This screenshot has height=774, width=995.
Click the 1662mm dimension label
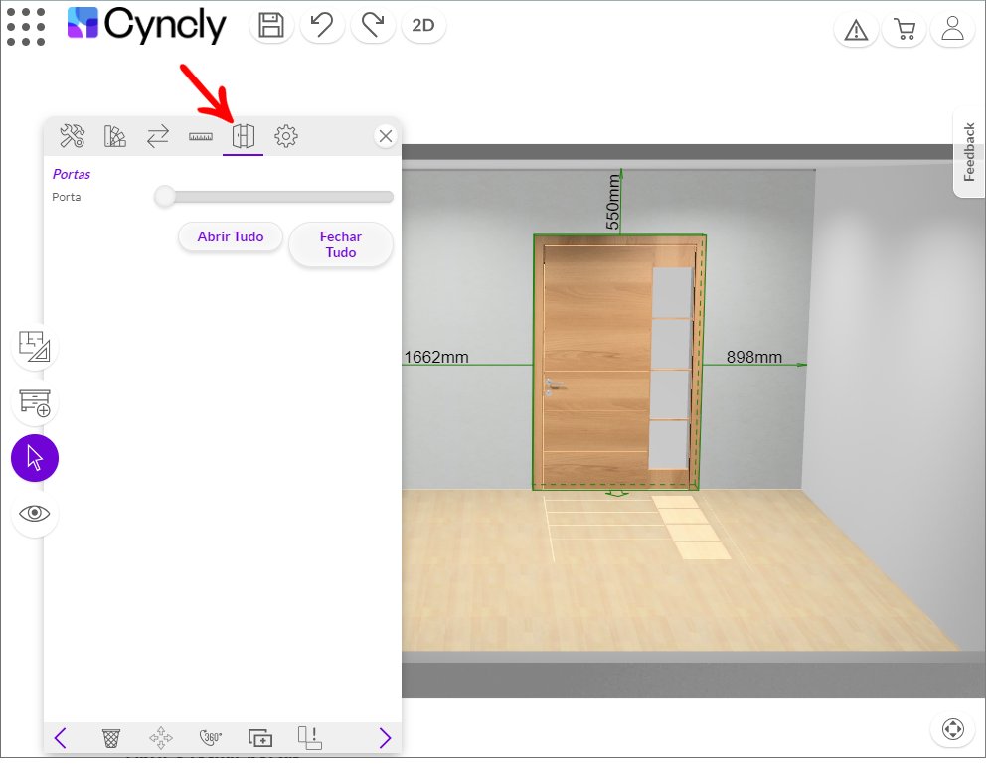tap(436, 357)
